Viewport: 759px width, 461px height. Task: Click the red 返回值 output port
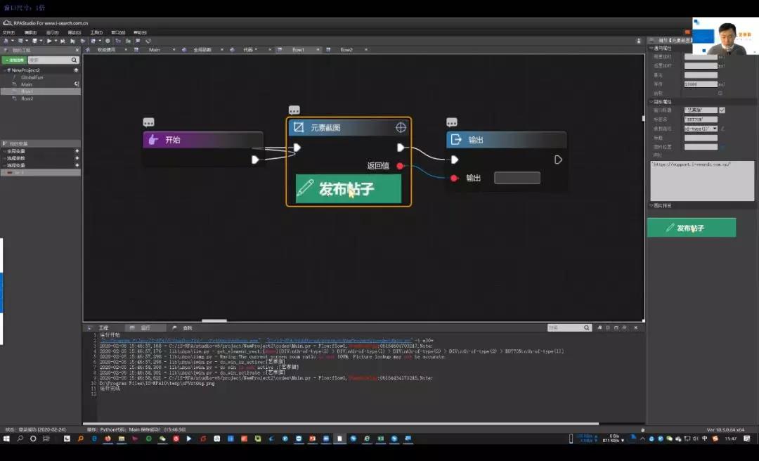pos(400,166)
